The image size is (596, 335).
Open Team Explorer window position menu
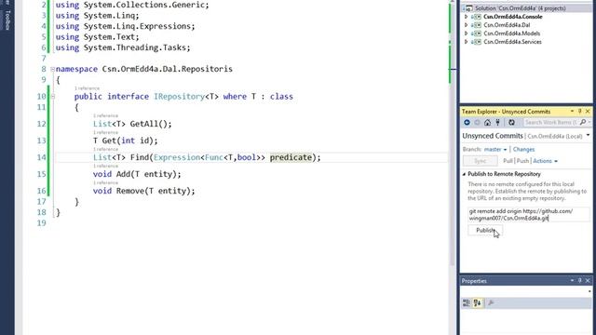click(572, 112)
